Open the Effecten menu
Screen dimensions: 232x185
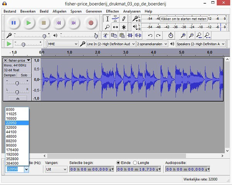pos(112,11)
